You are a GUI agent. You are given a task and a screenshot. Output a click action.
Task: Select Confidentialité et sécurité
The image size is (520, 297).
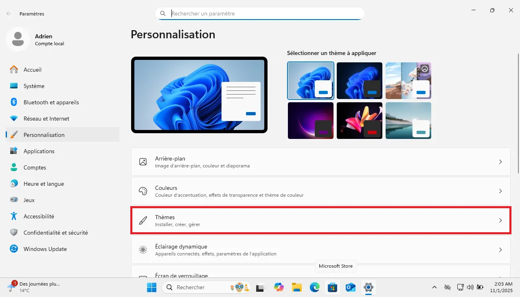tap(56, 233)
